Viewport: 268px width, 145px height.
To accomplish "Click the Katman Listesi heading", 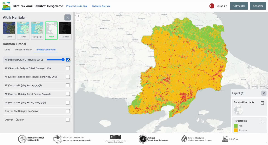I will coord(14,44).
